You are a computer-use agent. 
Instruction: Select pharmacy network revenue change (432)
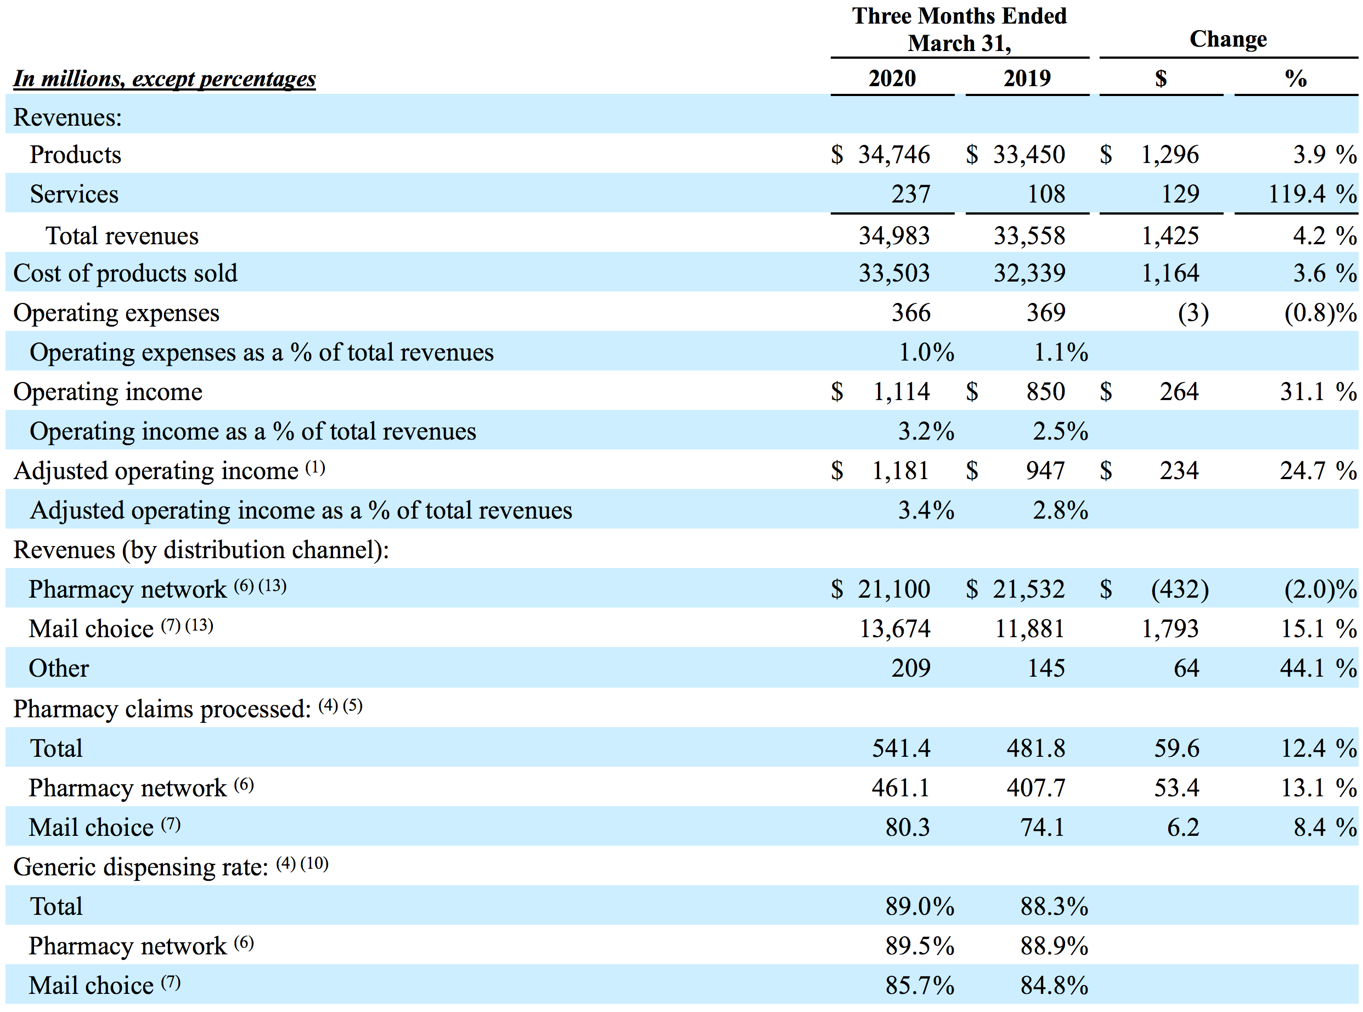pyautogui.click(x=1180, y=589)
